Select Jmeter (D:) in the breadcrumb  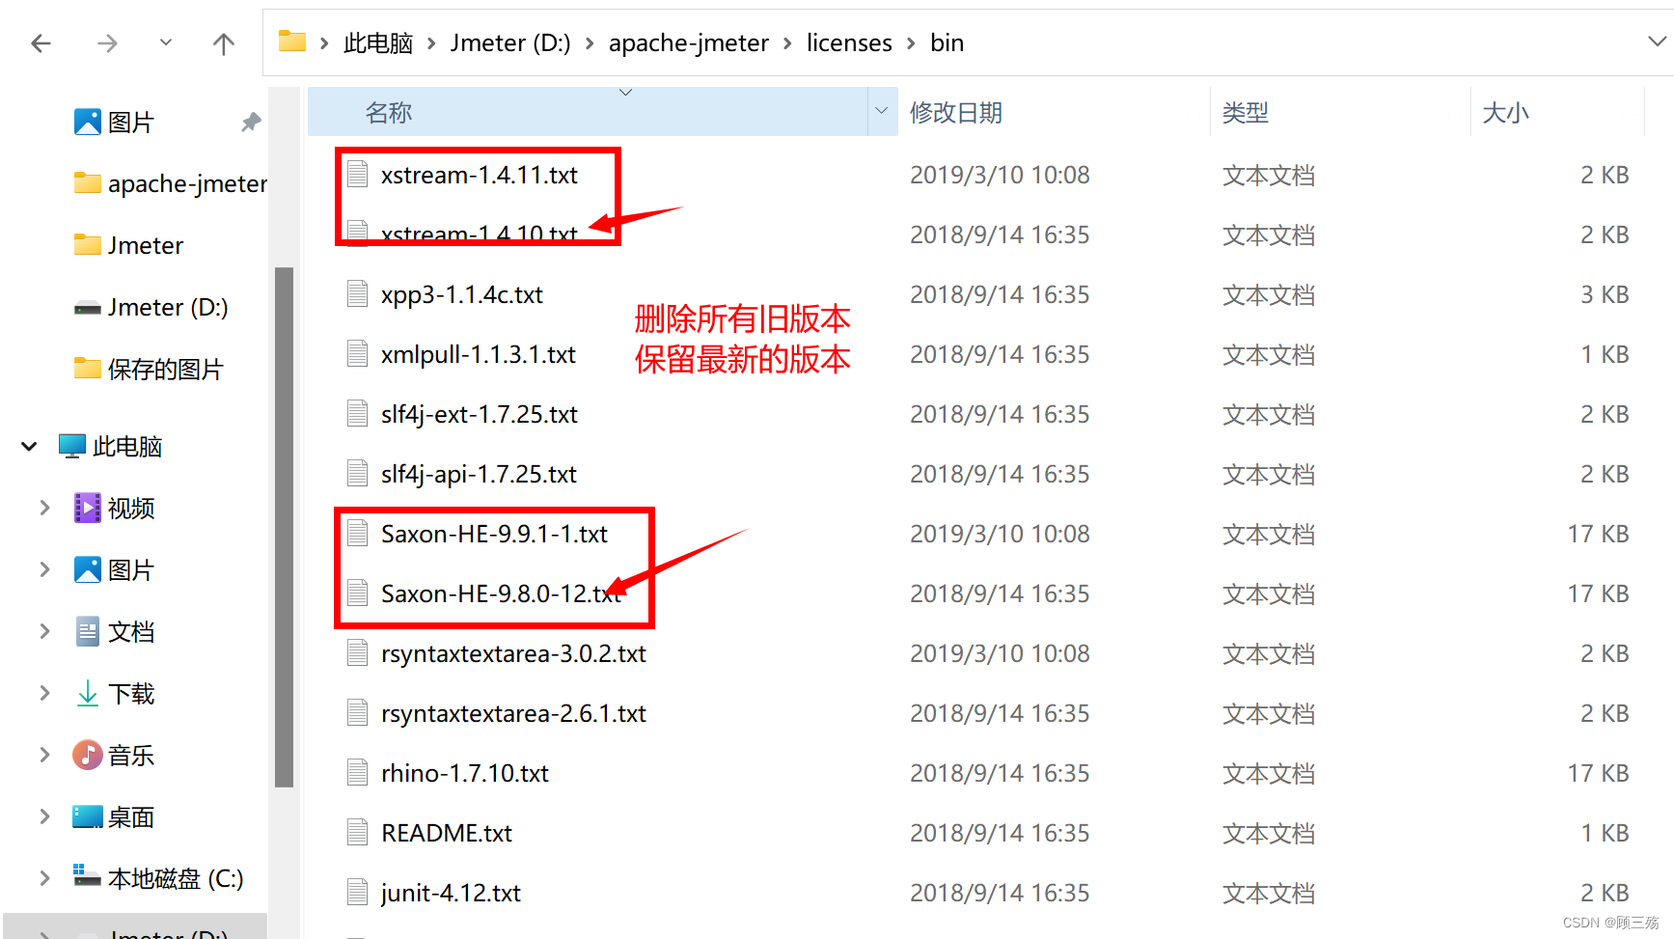[510, 43]
